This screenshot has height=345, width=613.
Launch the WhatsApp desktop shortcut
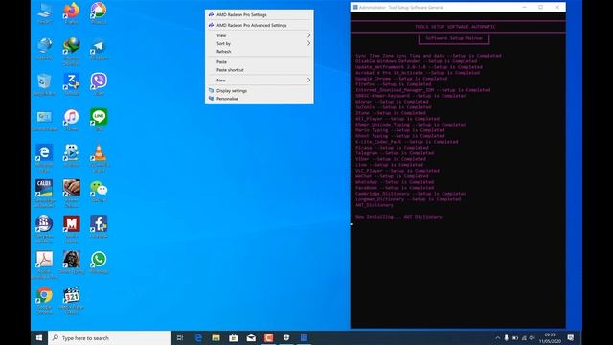point(99,262)
